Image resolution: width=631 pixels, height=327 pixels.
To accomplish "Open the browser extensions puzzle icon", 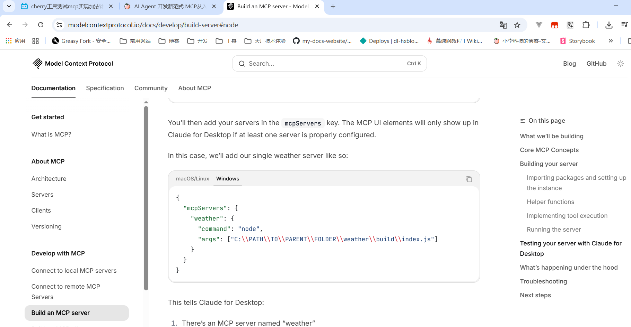I will point(586,25).
